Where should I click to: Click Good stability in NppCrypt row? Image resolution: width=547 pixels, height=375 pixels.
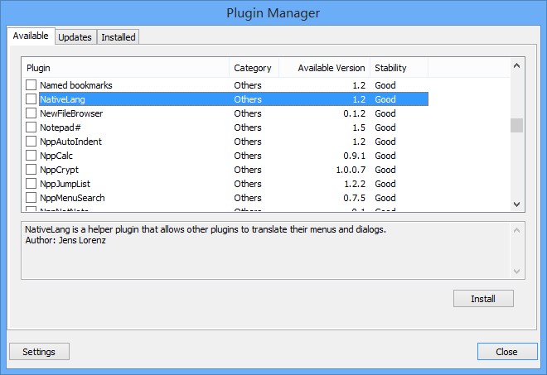[x=385, y=170]
